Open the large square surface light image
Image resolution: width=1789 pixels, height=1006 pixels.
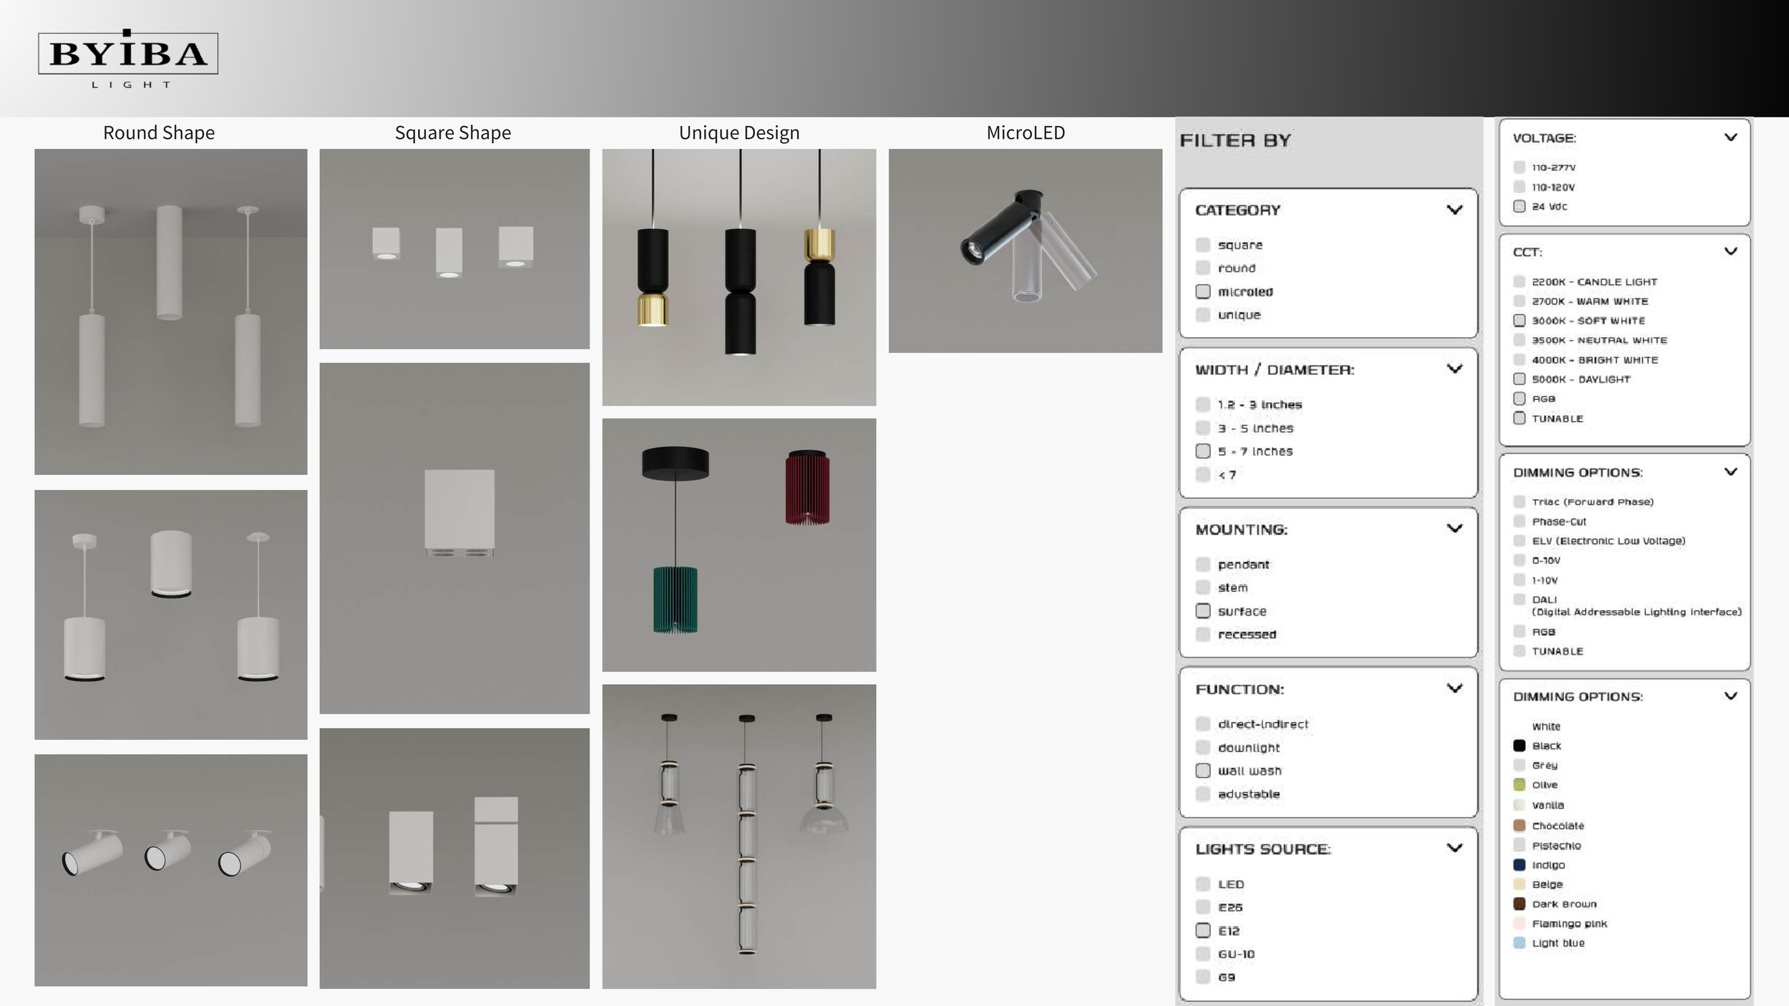point(454,537)
